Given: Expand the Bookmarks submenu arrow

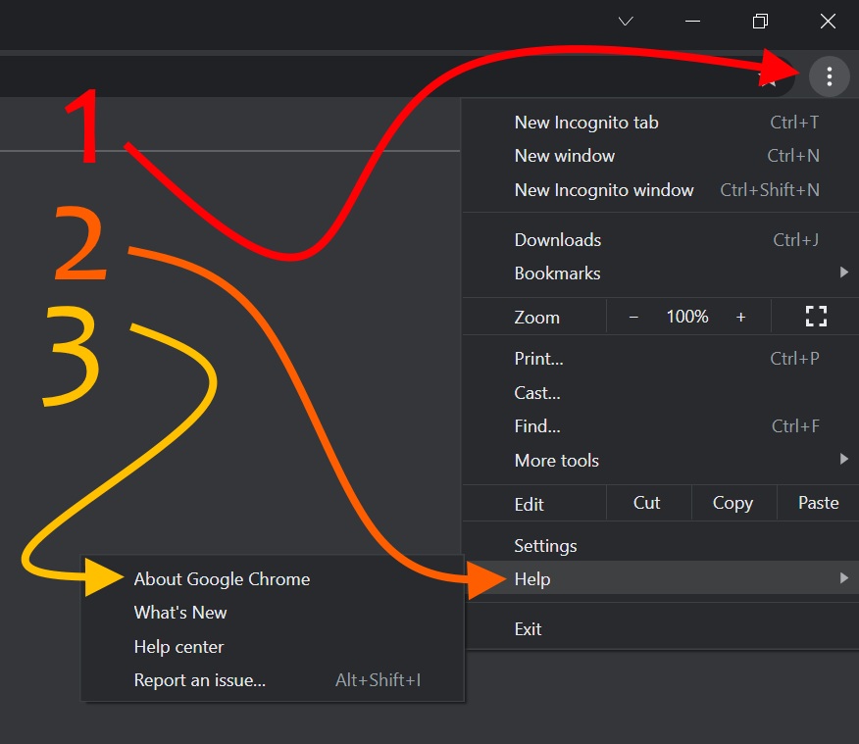Looking at the screenshot, I should (x=844, y=273).
